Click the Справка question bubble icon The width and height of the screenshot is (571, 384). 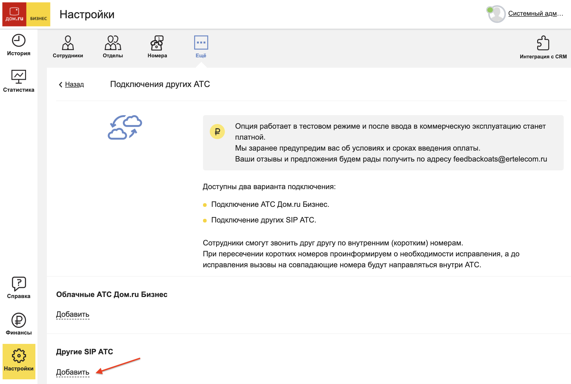click(x=19, y=283)
